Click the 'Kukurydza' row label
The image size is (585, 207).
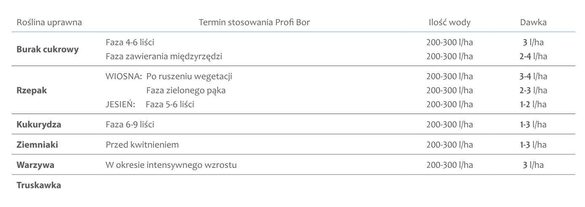click(39, 125)
